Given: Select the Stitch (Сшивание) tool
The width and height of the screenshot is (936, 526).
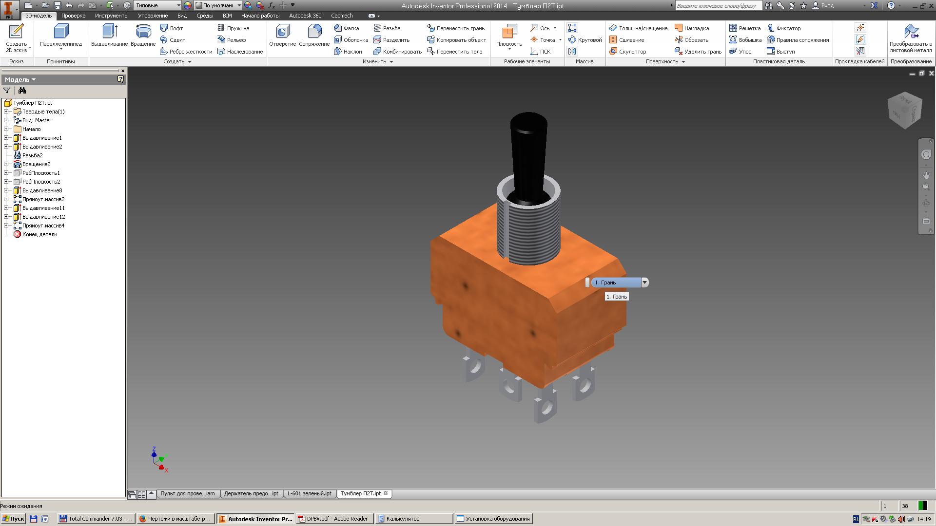Looking at the screenshot, I should click(x=627, y=40).
